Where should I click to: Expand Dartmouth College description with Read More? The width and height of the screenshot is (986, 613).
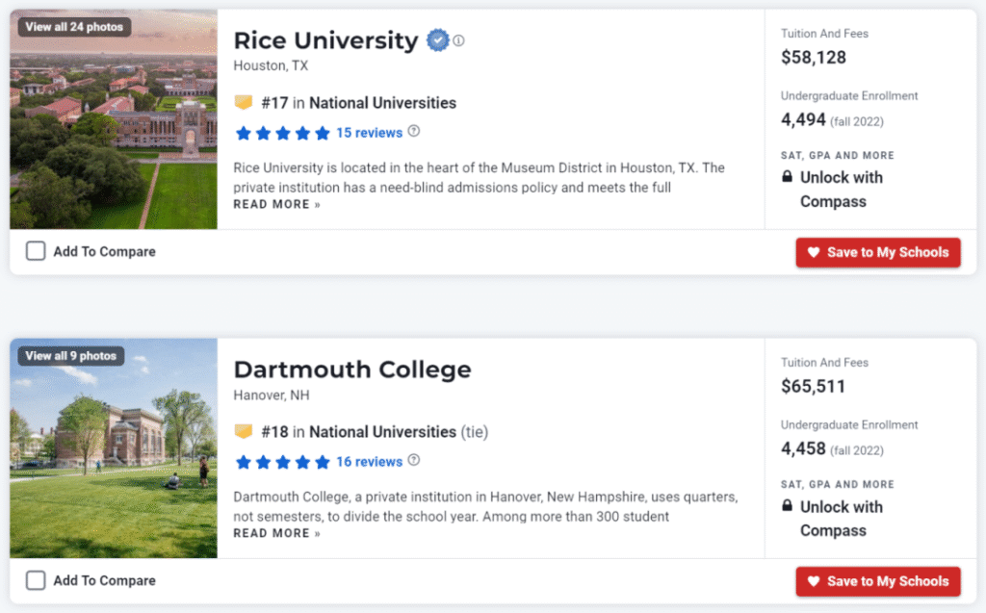click(x=276, y=533)
